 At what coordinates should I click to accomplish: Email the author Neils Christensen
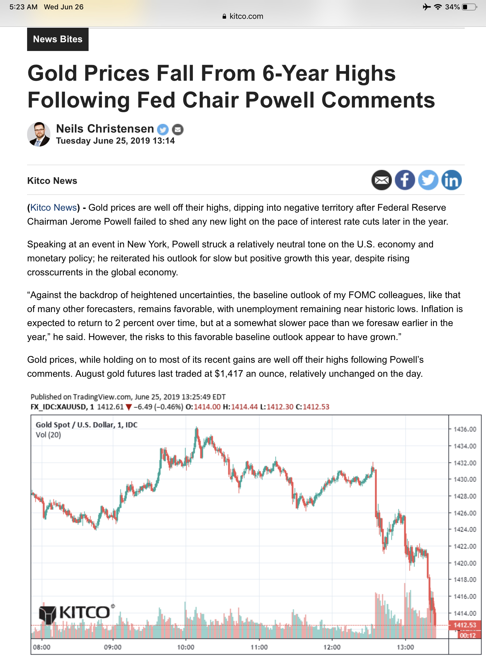(178, 129)
